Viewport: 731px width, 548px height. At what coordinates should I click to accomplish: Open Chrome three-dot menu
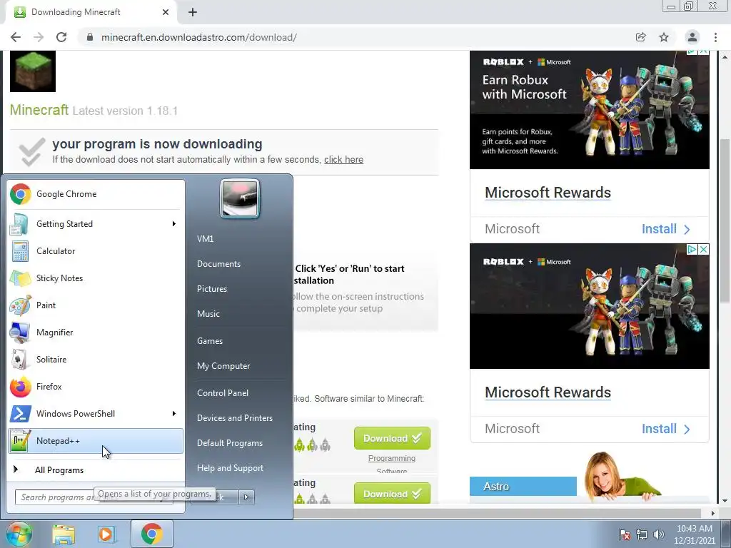click(715, 37)
